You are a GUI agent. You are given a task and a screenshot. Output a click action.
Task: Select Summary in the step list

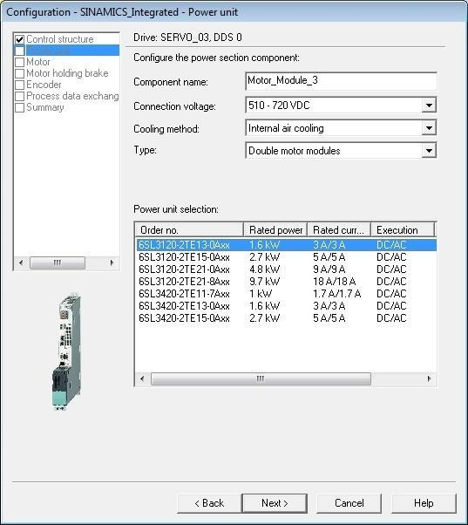[45, 107]
